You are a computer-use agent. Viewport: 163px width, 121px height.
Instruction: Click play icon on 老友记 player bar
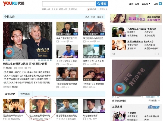[x=4, y=60]
